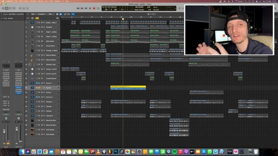Click the left channel strip pan knob
The width and height of the screenshot is (278, 156).
tap(6, 118)
